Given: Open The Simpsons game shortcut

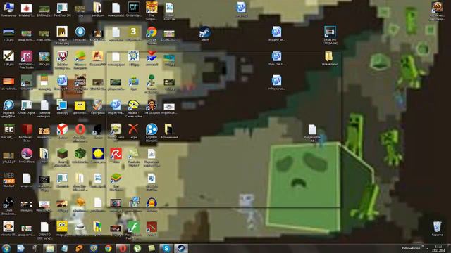Looking at the screenshot, I should tap(152, 8).
